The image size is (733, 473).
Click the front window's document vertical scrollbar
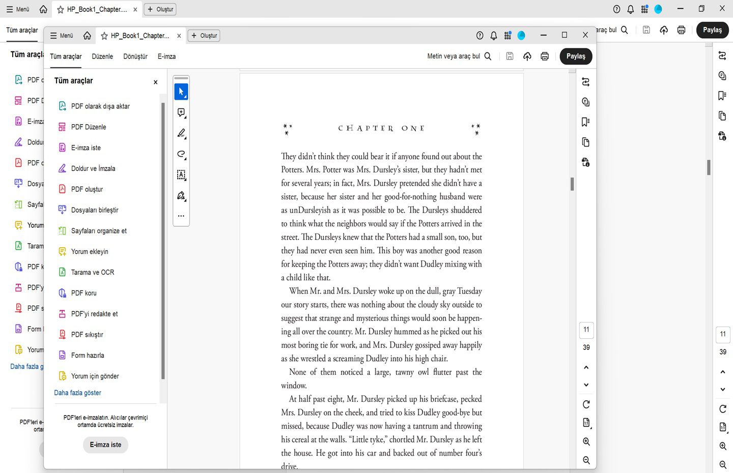click(x=572, y=184)
